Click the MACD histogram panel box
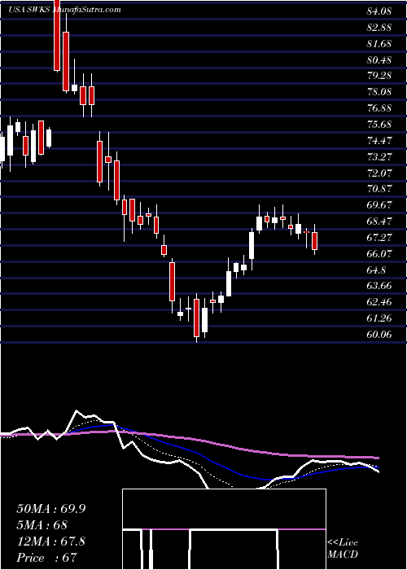 pyautogui.click(x=224, y=529)
